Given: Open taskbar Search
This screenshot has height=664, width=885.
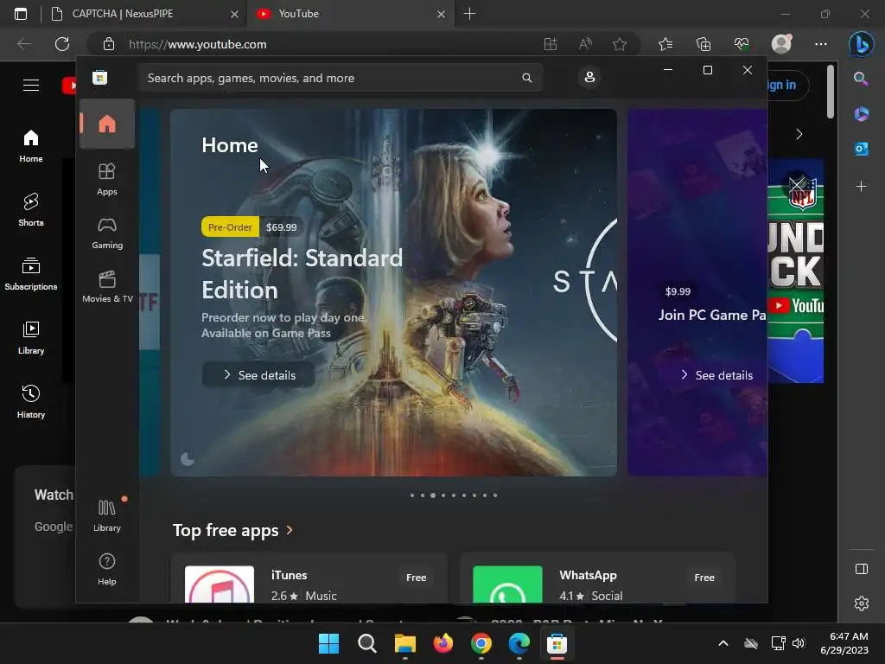Looking at the screenshot, I should click(366, 643).
